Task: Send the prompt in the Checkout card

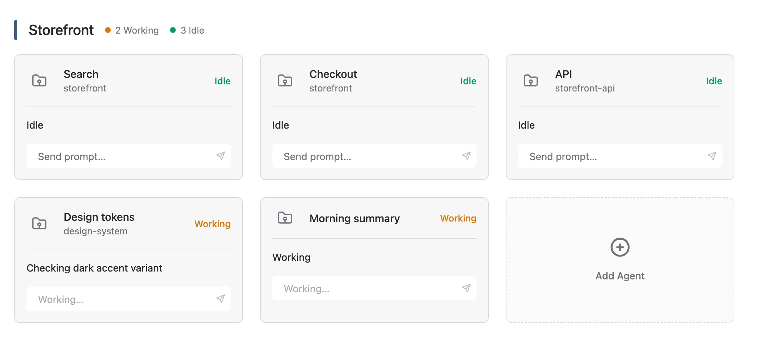Action: tap(467, 156)
